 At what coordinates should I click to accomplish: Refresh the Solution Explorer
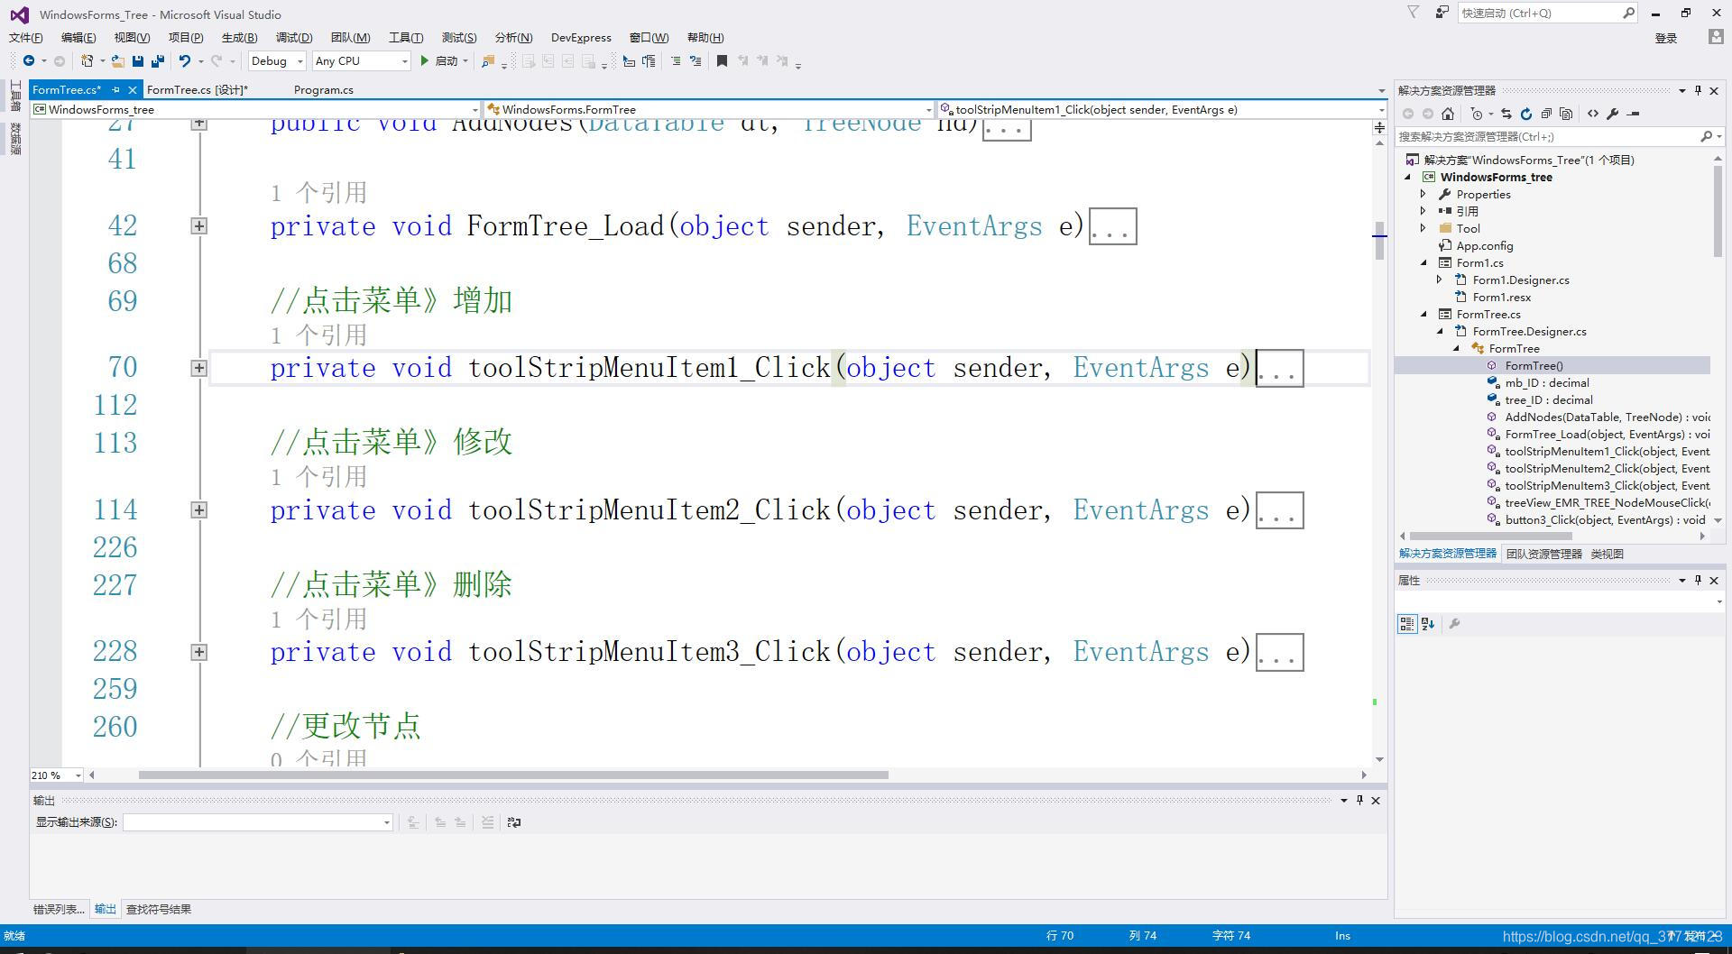coord(1526,114)
